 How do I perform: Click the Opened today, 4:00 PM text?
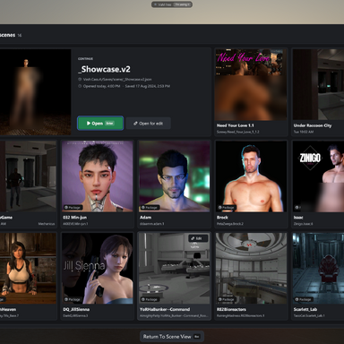point(101,86)
